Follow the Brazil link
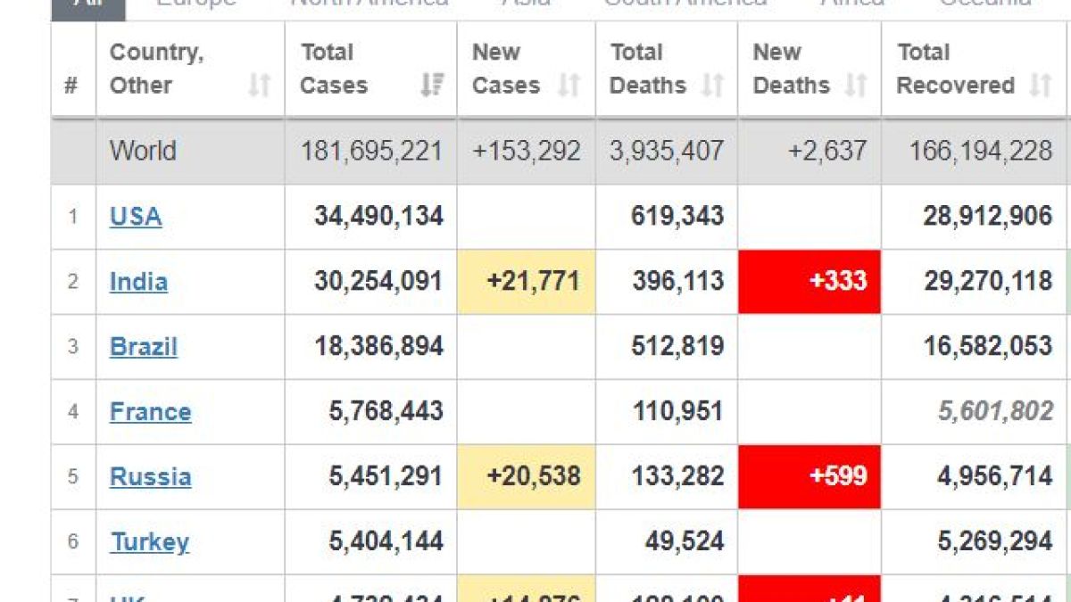This screenshot has height=602, width=1071. point(144,347)
